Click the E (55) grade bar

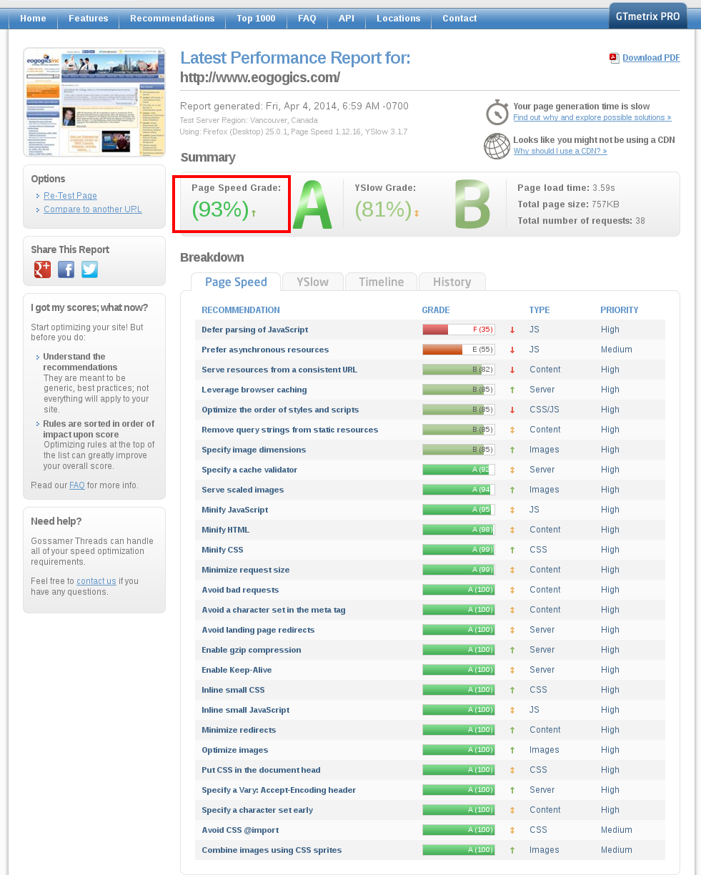458,350
